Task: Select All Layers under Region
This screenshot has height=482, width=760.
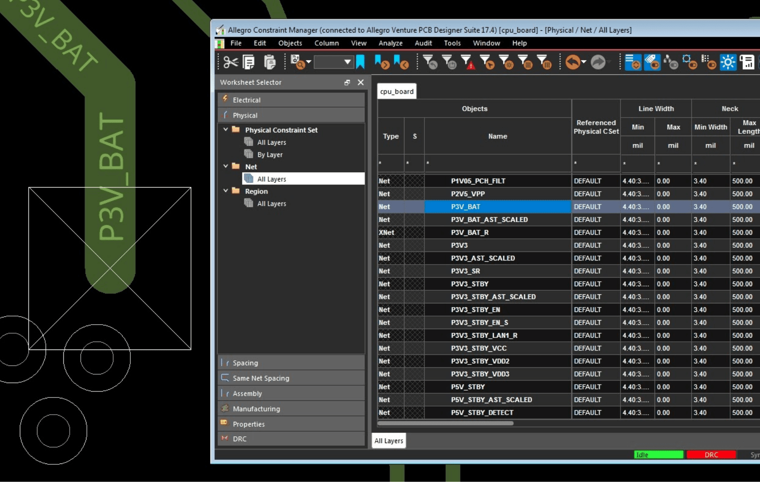Action: point(271,203)
